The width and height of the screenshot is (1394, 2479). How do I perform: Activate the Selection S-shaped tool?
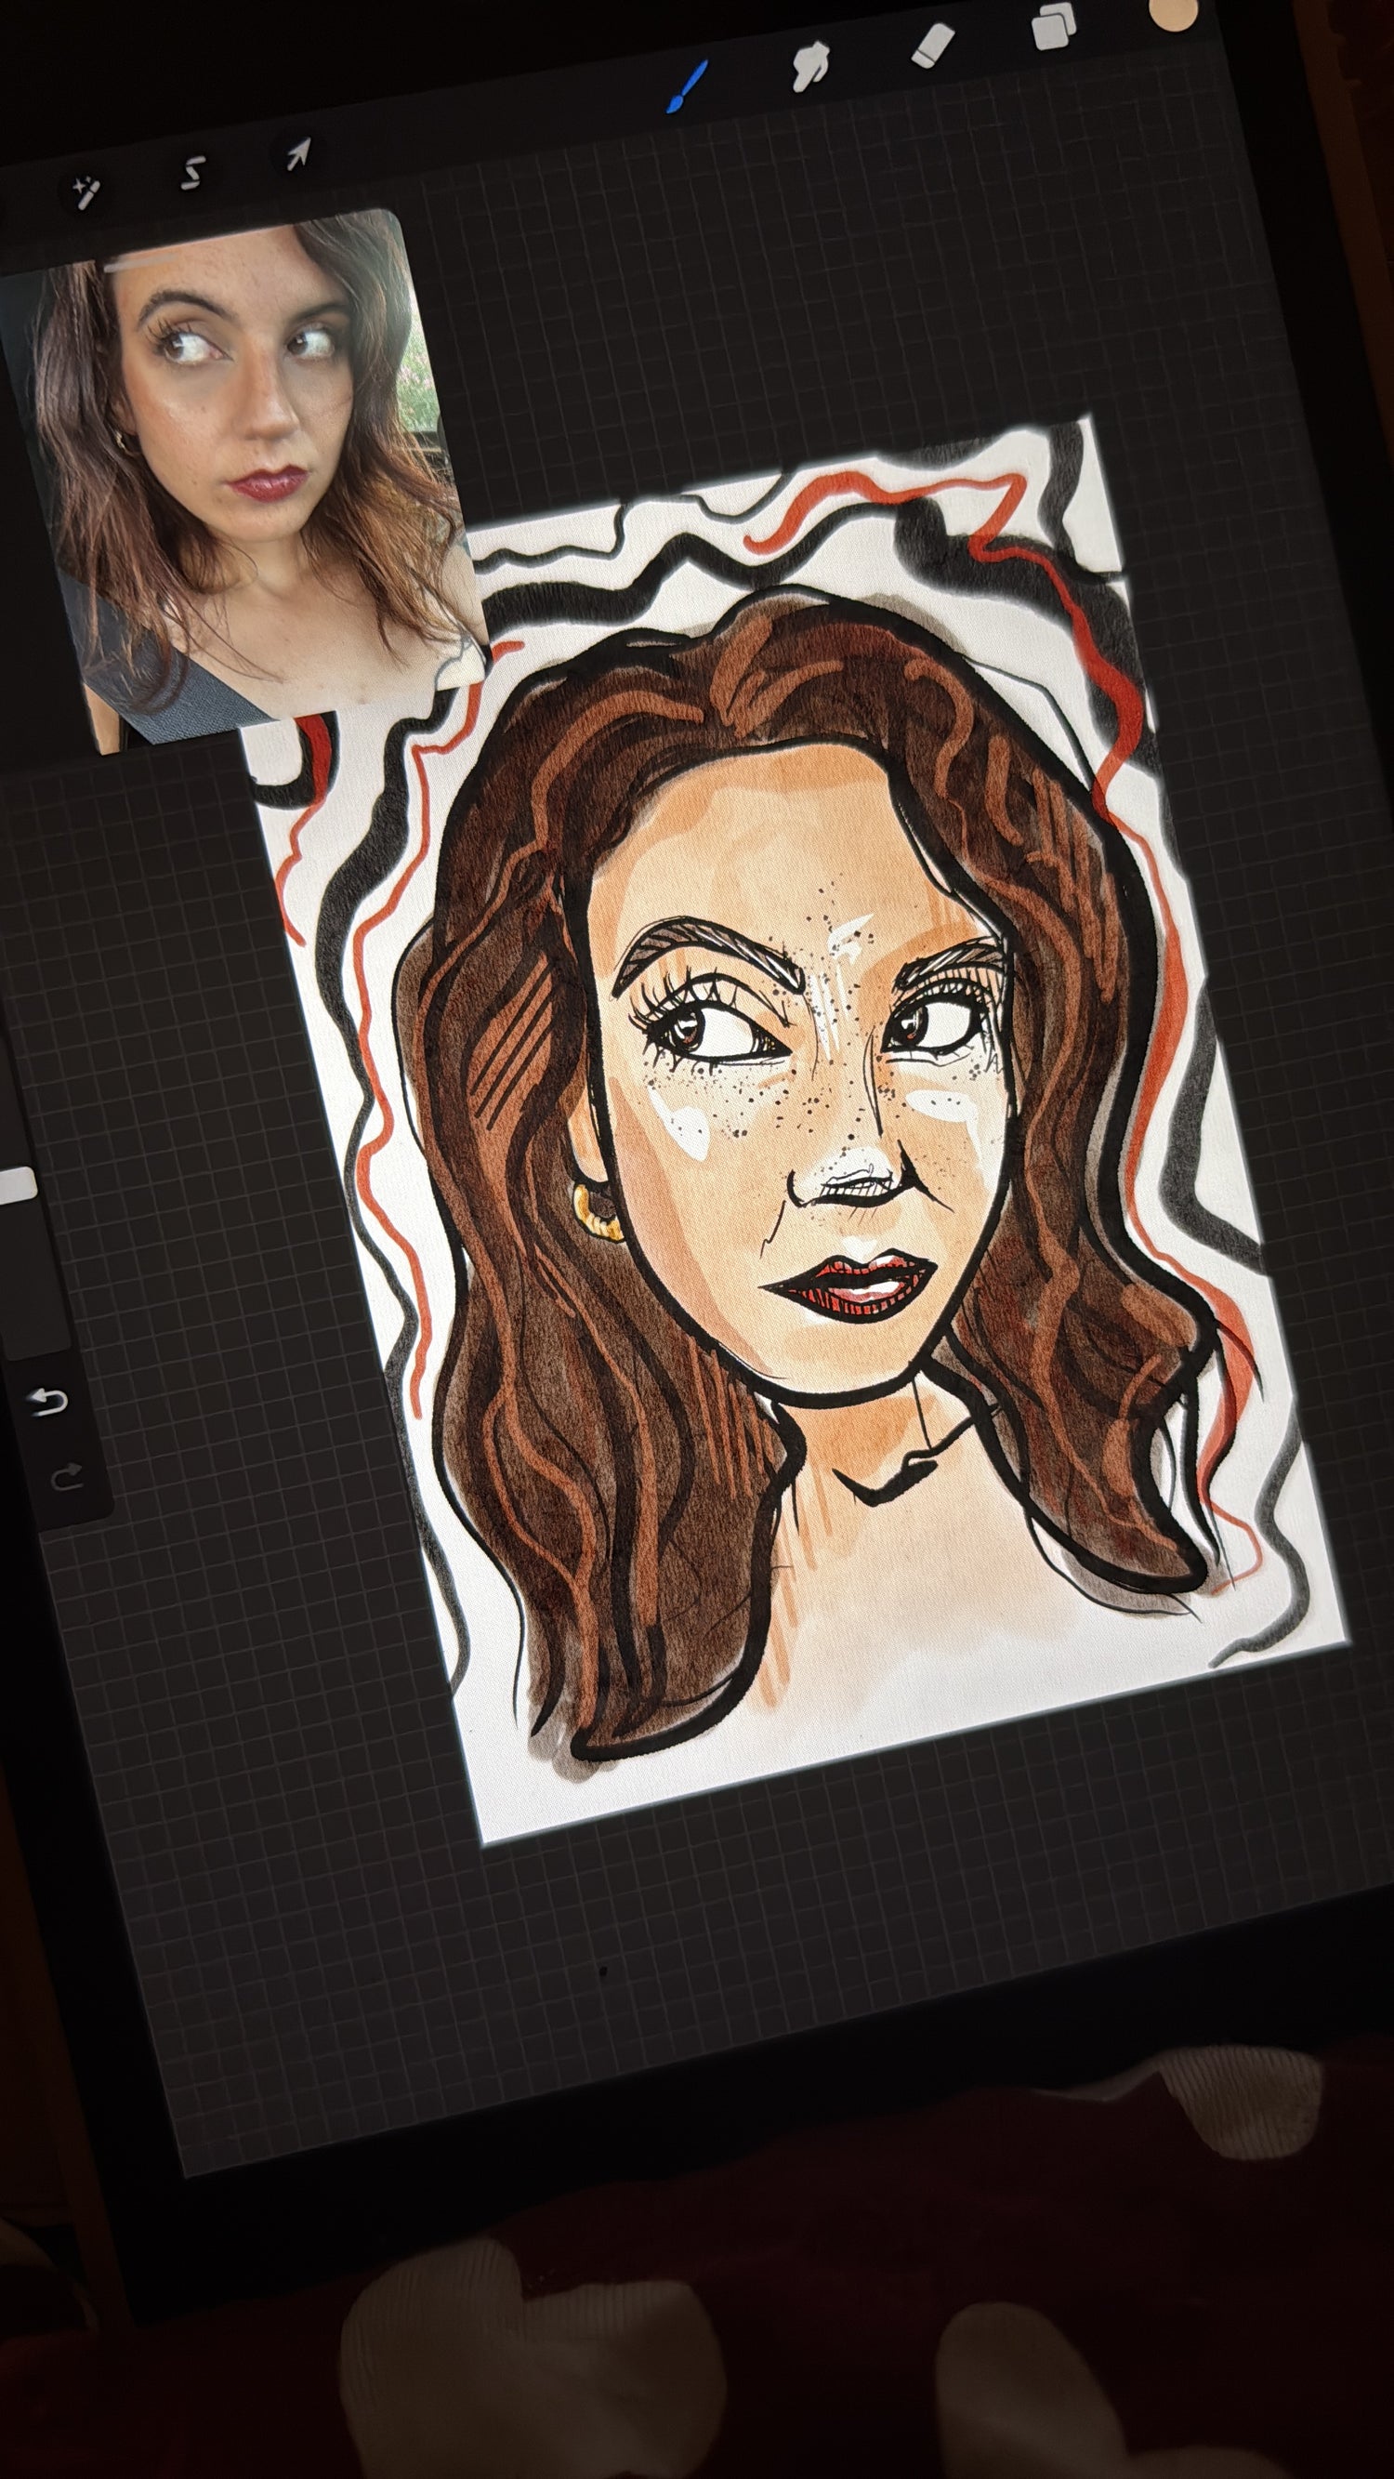pos(192,173)
